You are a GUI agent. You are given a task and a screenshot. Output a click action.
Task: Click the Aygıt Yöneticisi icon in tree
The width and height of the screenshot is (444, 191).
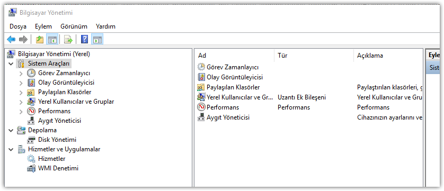click(31, 121)
